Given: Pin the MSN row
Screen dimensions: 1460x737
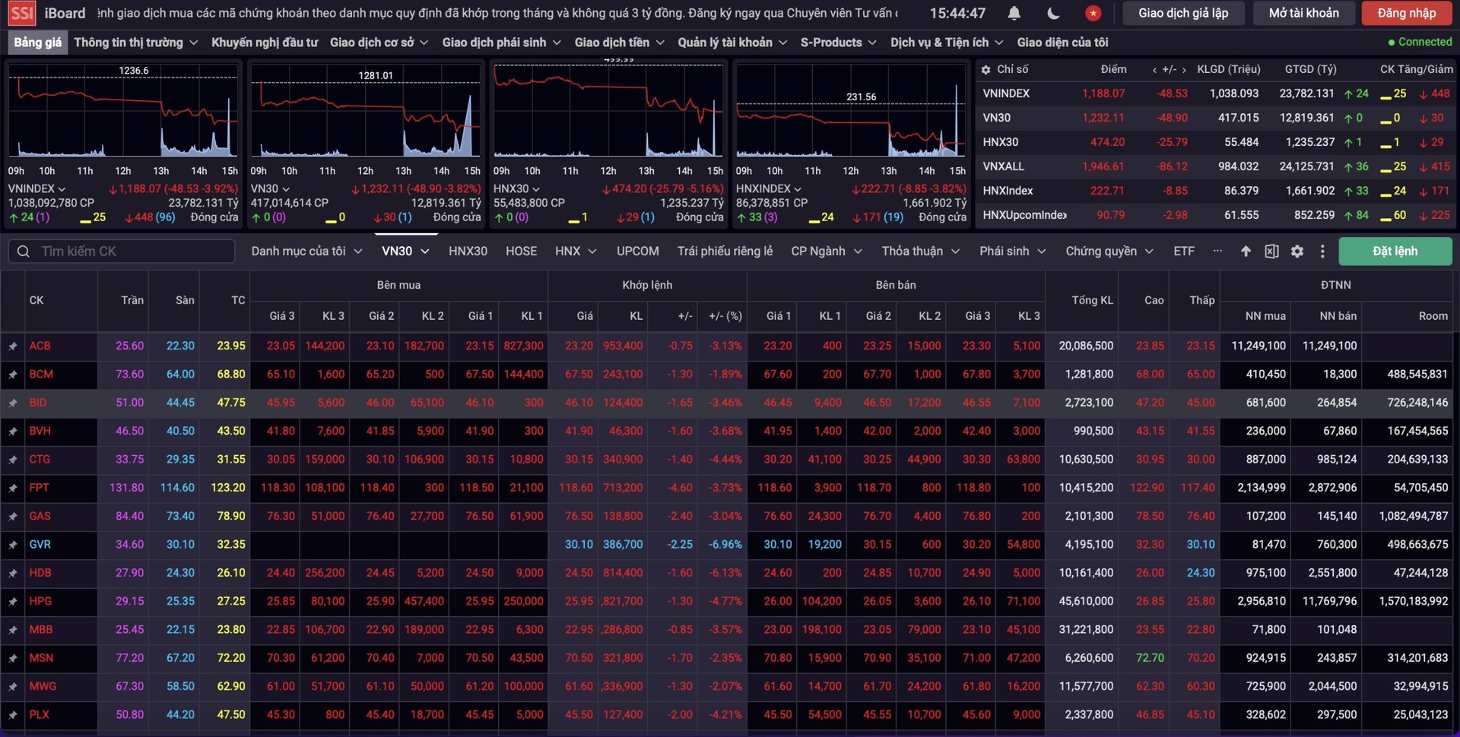Looking at the screenshot, I should click(13, 658).
